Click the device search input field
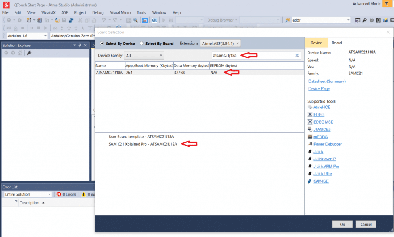394x237 pixels. click(253, 56)
